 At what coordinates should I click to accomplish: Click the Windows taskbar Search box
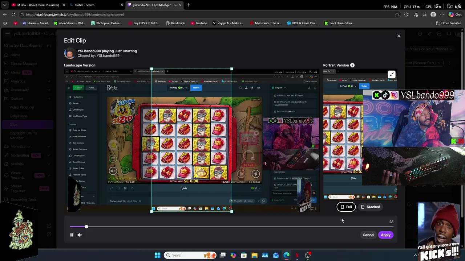pyautogui.click(x=190, y=255)
